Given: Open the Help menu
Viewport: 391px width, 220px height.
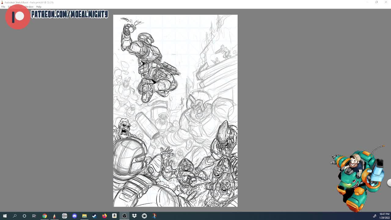Looking at the screenshot, I should tap(39, 7).
